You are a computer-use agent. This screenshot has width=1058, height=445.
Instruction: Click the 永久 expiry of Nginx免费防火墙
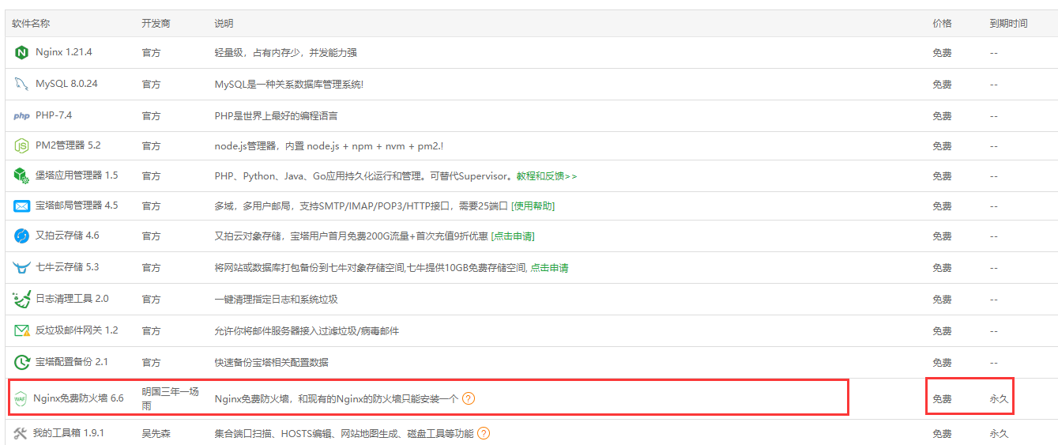(999, 399)
